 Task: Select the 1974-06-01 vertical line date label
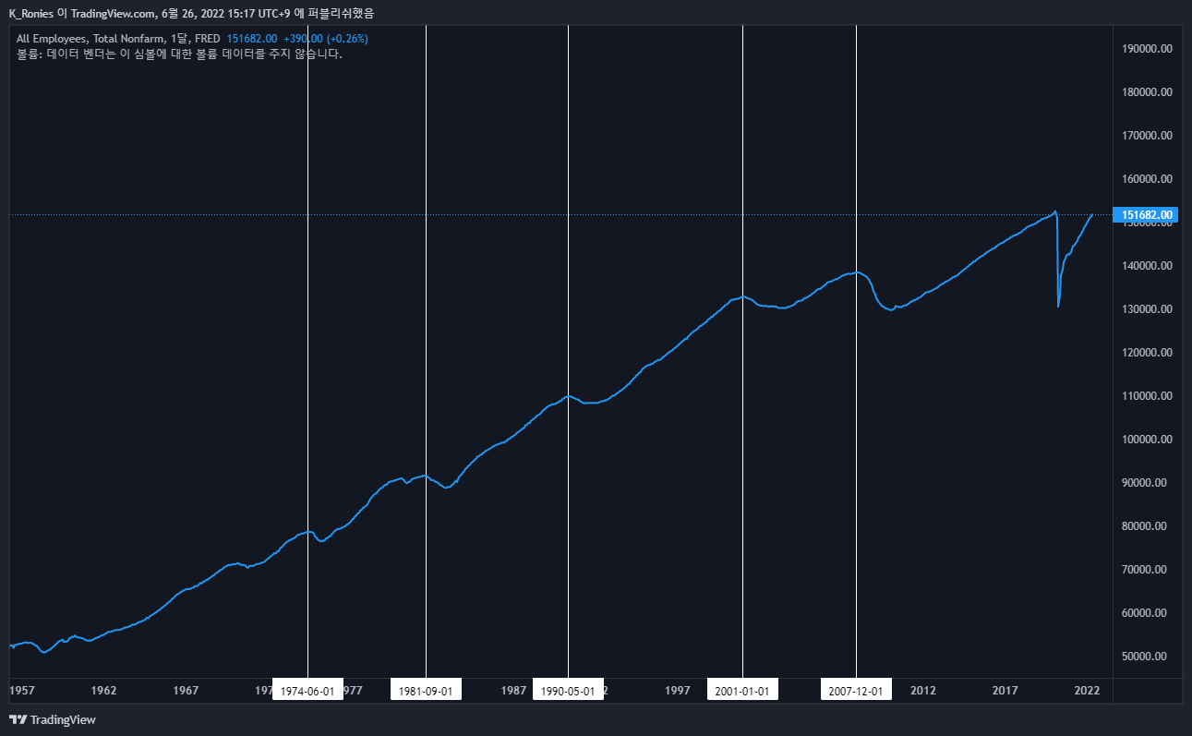[307, 691]
